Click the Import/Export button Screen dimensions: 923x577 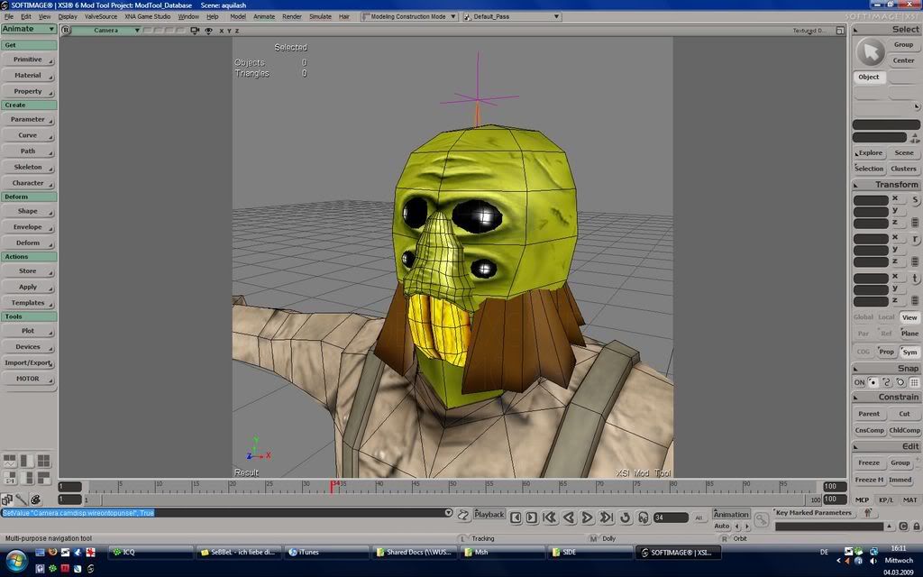pos(28,363)
